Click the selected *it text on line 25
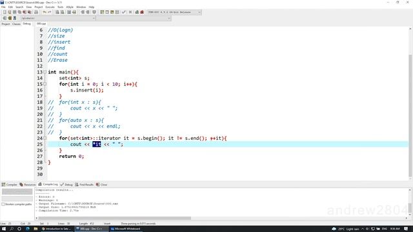The height and width of the screenshot is (232, 413). pos(97,144)
